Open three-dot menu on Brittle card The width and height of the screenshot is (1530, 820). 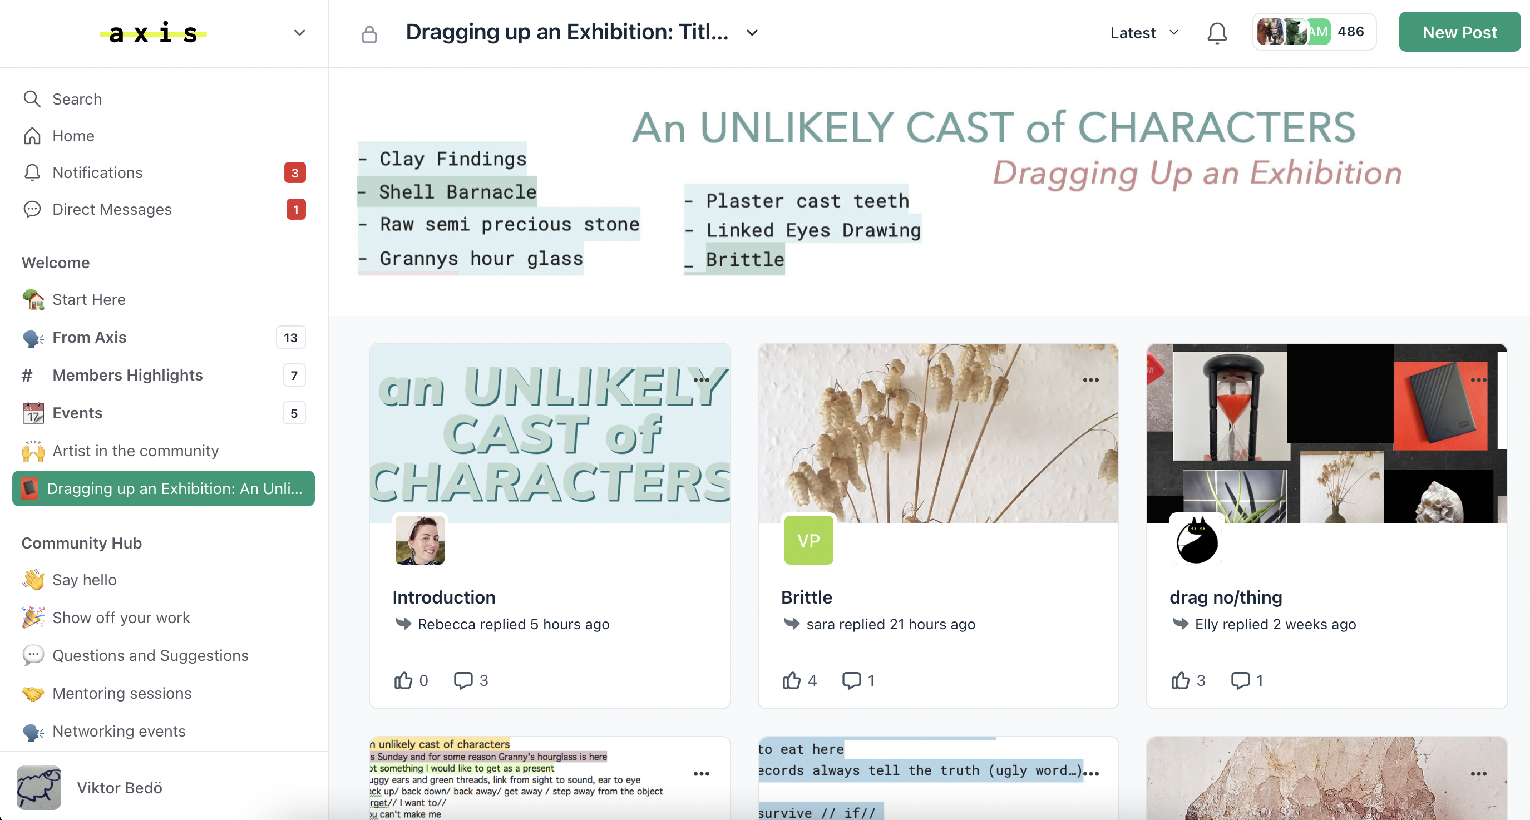coord(1090,380)
